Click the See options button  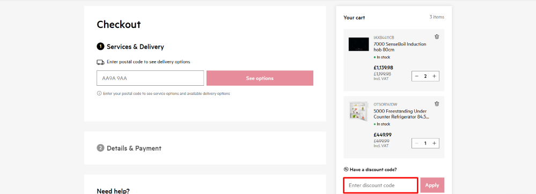coord(260,78)
